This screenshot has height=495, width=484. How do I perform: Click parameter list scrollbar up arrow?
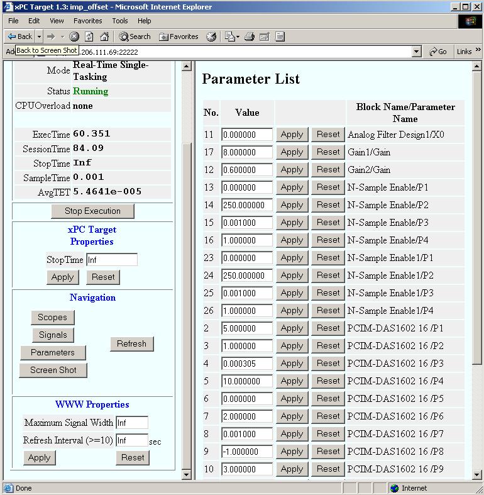(476, 66)
